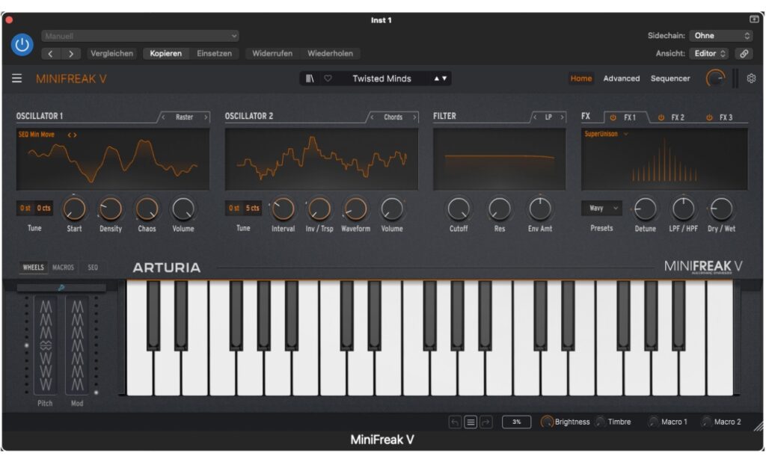Switch to the Sequencer view

pyautogui.click(x=670, y=78)
